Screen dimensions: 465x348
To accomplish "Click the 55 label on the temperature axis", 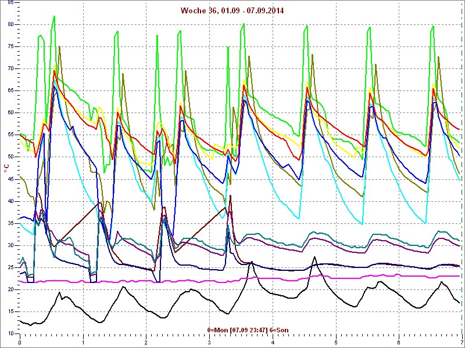I will 10,135.
